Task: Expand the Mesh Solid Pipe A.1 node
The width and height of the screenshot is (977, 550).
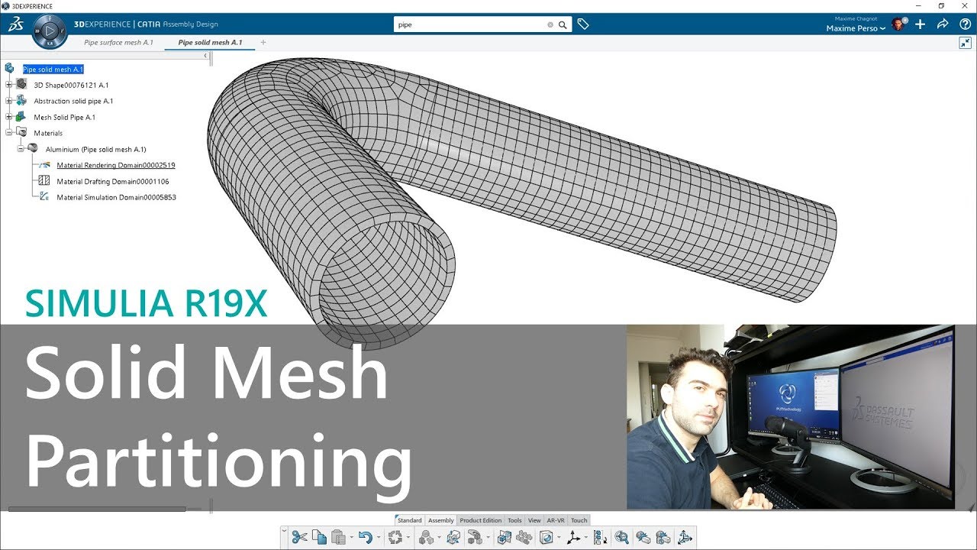Action: coord(9,117)
